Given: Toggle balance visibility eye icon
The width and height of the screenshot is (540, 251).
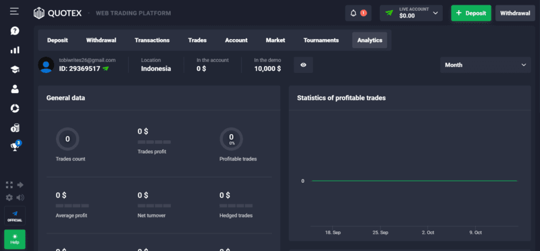Looking at the screenshot, I should click(x=303, y=65).
